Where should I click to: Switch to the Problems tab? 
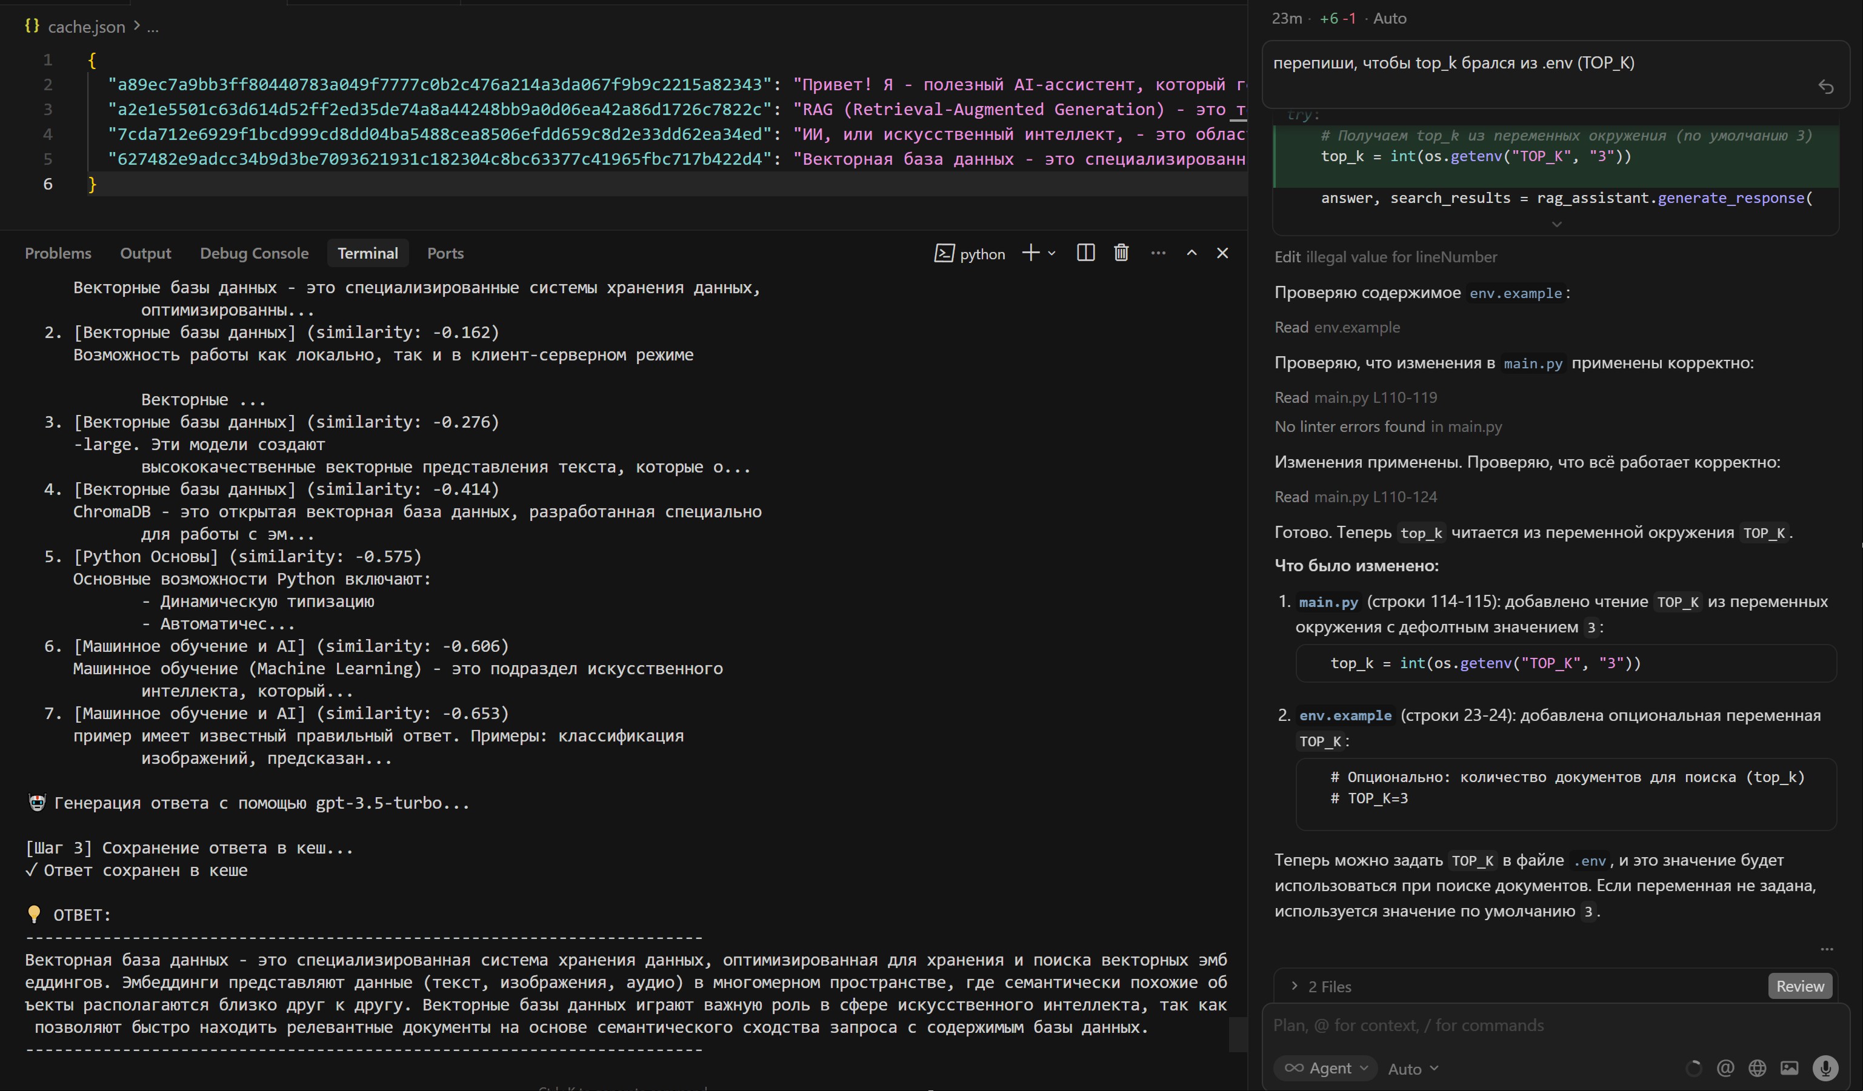point(58,253)
